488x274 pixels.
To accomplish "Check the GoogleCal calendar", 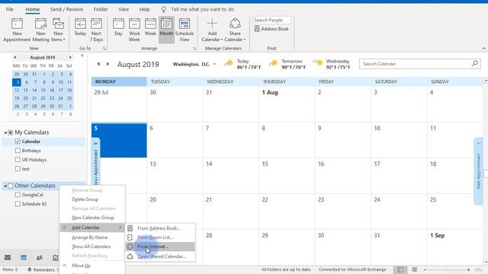I will click(x=18, y=195).
